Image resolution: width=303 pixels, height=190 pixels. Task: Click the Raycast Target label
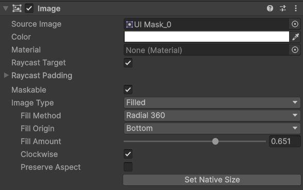[x=39, y=63]
